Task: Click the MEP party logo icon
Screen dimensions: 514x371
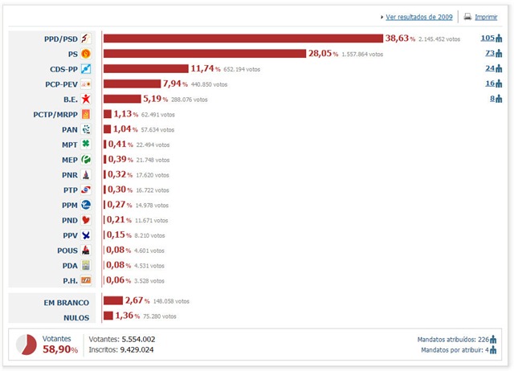Action: 86,160
